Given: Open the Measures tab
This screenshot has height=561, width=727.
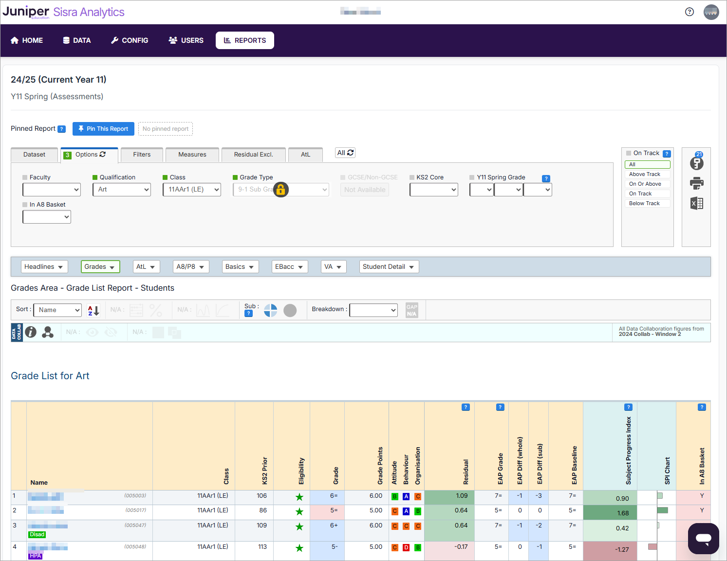Looking at the screenshot, I should click(192, 154).
